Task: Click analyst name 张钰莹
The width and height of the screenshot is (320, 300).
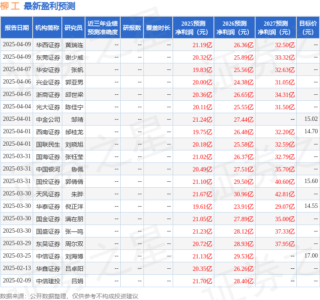Action: (74, 157)
